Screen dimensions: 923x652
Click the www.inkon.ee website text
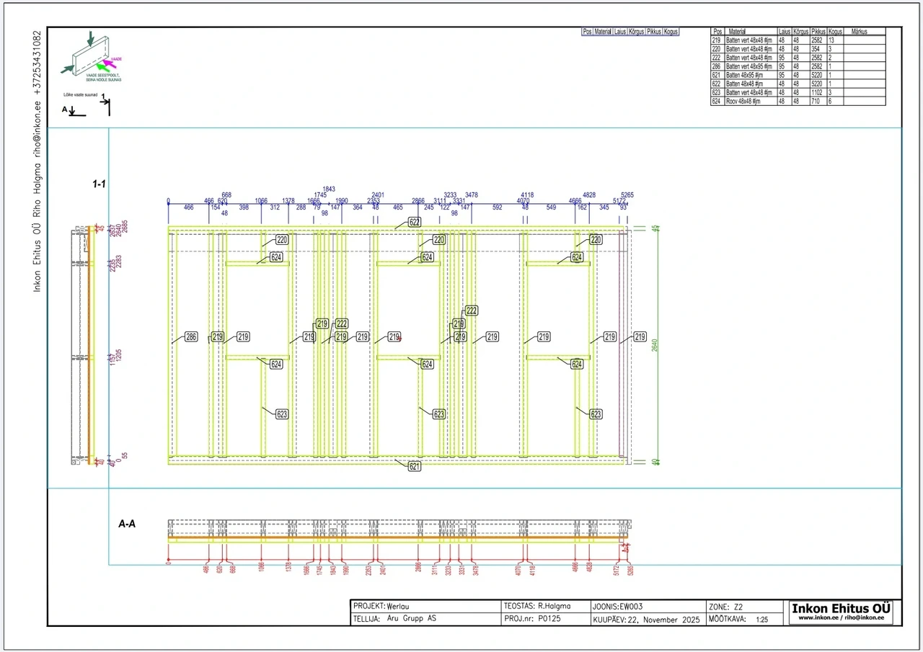(x=841, y=617)
